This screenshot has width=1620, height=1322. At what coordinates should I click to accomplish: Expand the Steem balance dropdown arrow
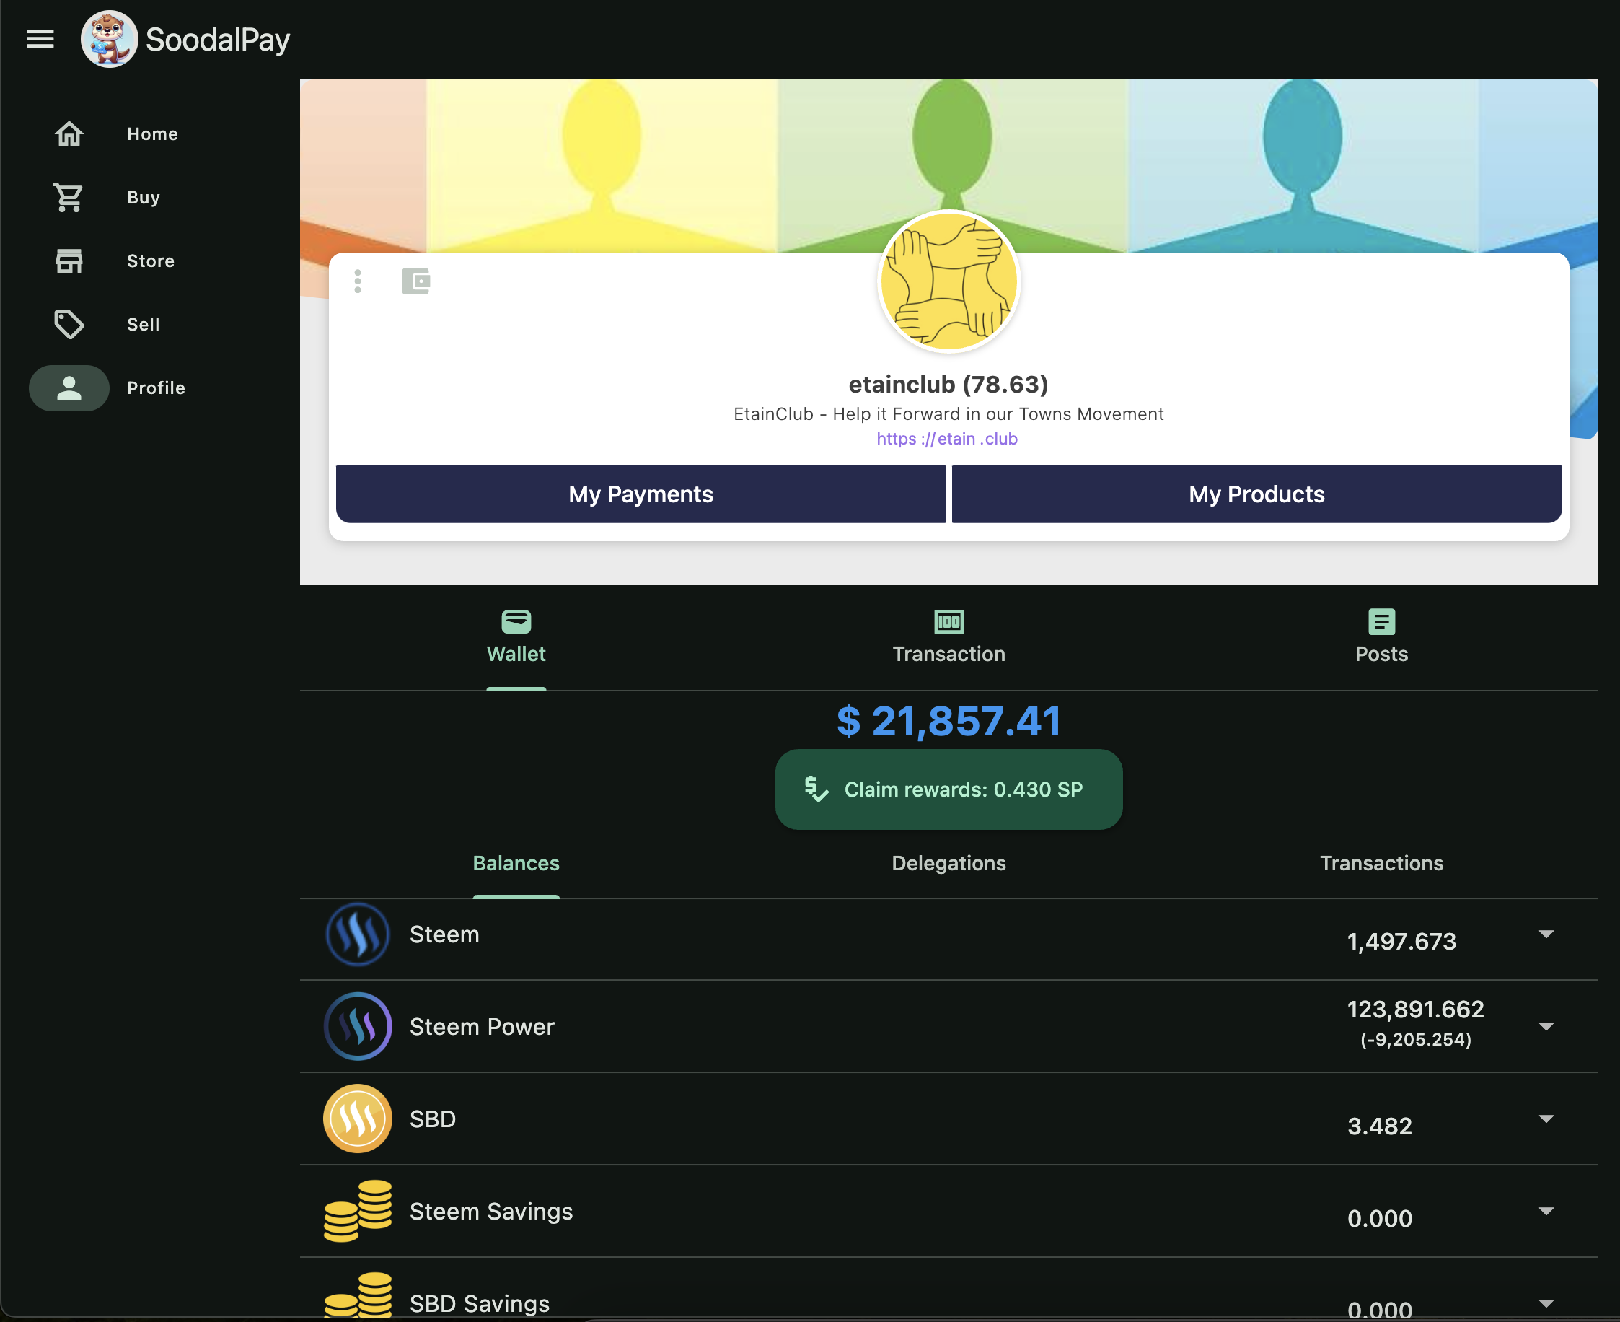tap(1546, 934)
